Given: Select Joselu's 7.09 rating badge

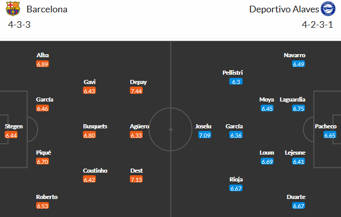Looking at the screenshot, I should 204,135.
